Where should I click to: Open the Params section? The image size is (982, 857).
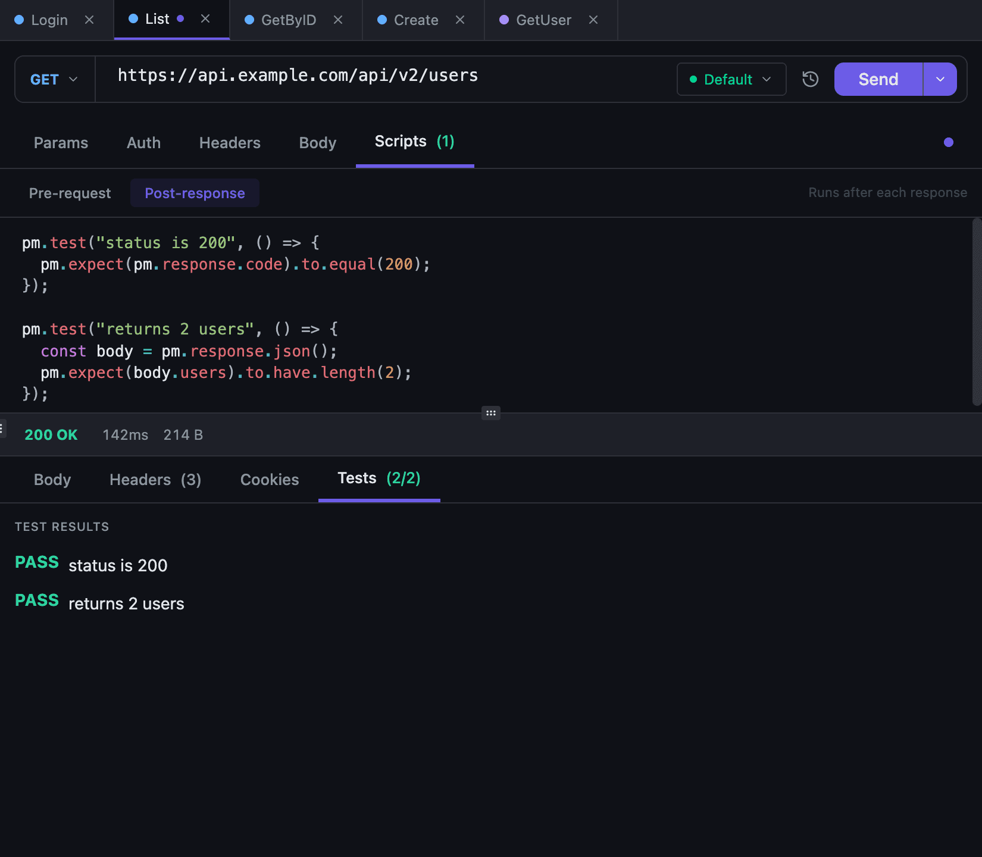click(61, 143)
